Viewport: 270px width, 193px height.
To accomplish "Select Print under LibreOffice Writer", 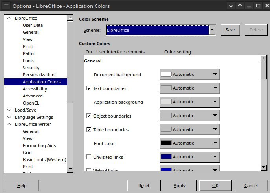I will (28, 167).
